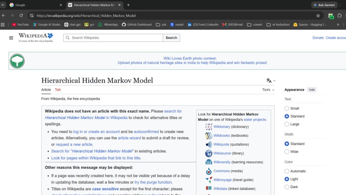
Task: Select Automatic color mode
Action: pos(287,171)
